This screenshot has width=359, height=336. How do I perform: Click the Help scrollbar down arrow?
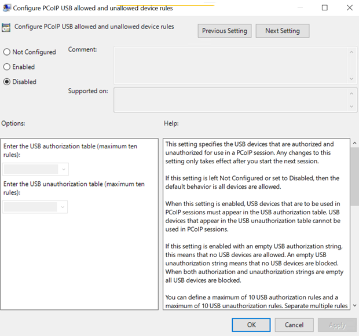pos(354,305)
